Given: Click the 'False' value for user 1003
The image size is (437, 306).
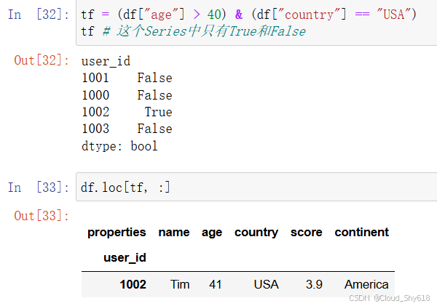Looking at the screenshot, I should tap(154, 129).
